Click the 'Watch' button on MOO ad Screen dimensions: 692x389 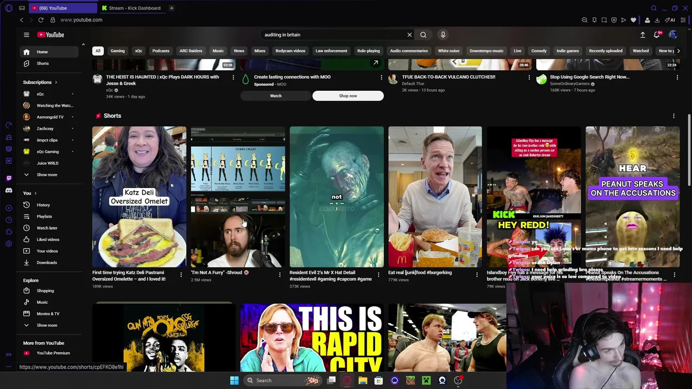276,96
